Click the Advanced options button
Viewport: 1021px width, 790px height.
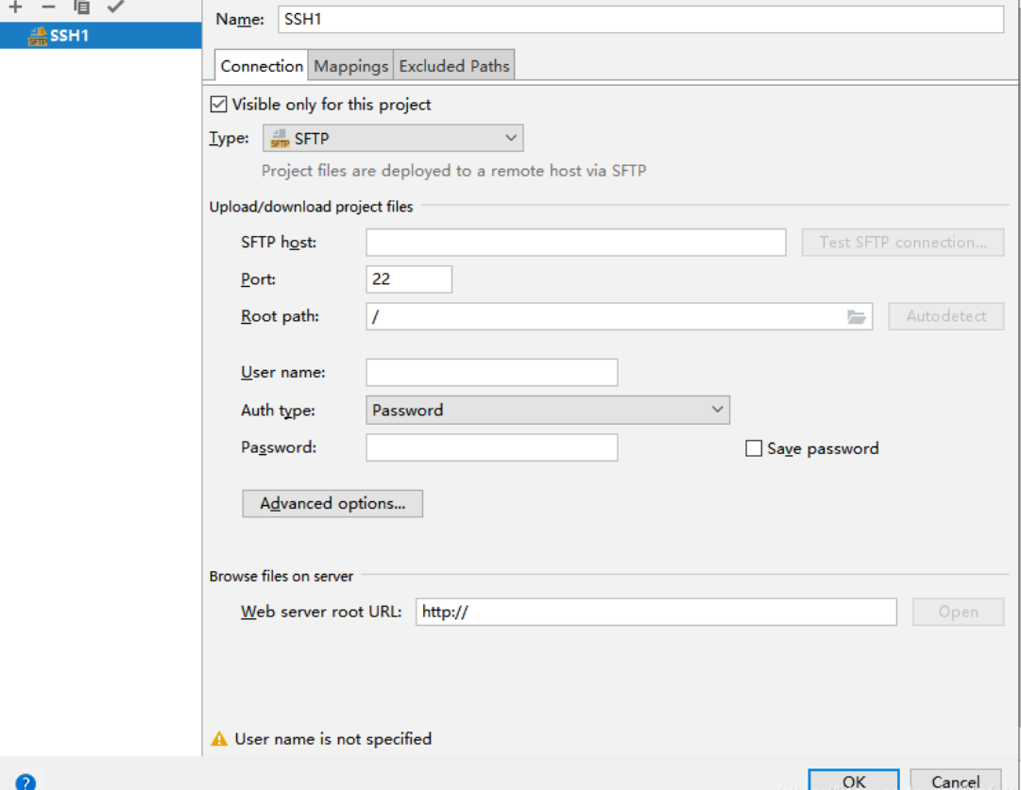(332, 504)
